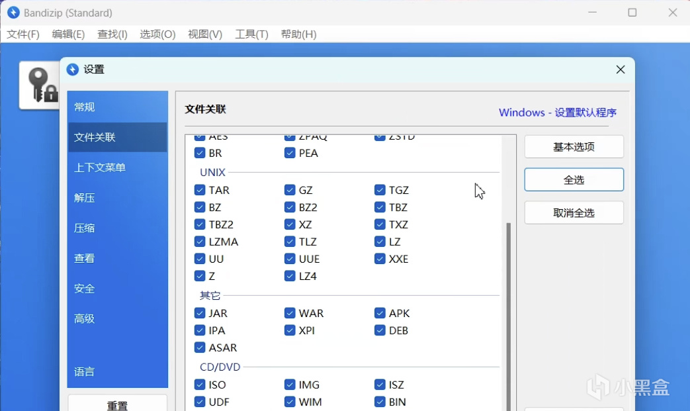Toggle the LZ checkbox
690x411 pixels.
[x=380, y=241]
